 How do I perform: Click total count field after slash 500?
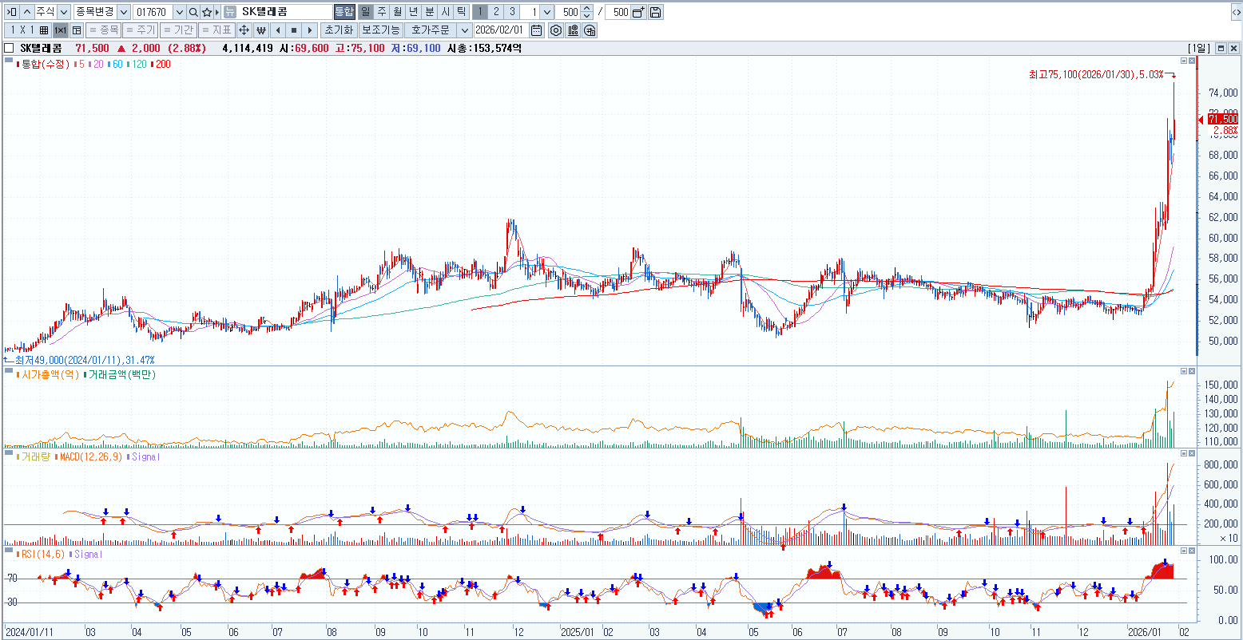(x=618, y=12)
